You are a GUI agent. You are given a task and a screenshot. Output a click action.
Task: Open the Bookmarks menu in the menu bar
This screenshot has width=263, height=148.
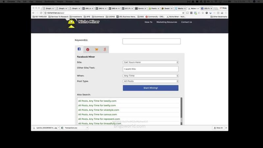(50, 2)
